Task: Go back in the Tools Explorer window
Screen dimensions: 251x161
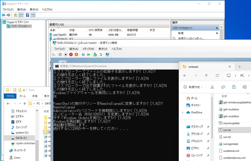Action: tap(8, 104)
